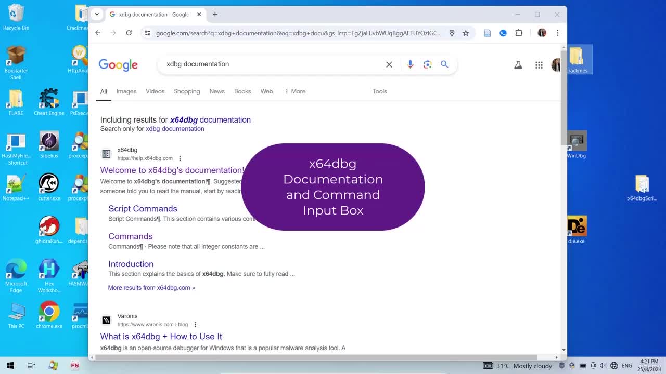Open a new Chrome tab
The width and height of the screenshot is (666, 374).
(215, 14)
